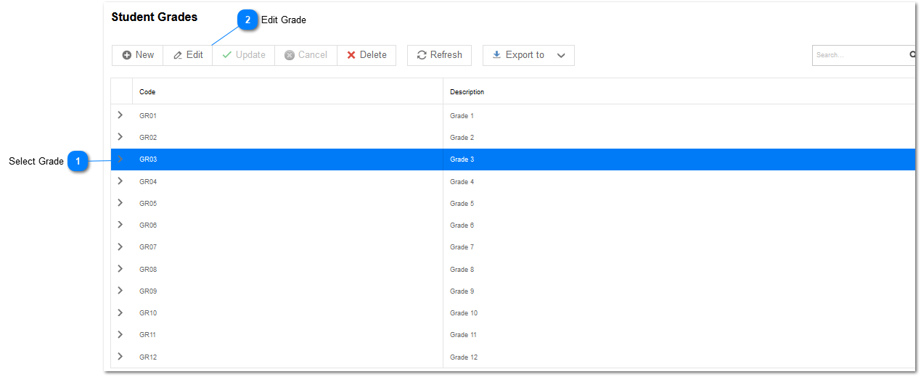Image resolution: width=921 pixels, height=377 pixels.
Task: Select the GR02 code cell
Action: coord(287,138)
